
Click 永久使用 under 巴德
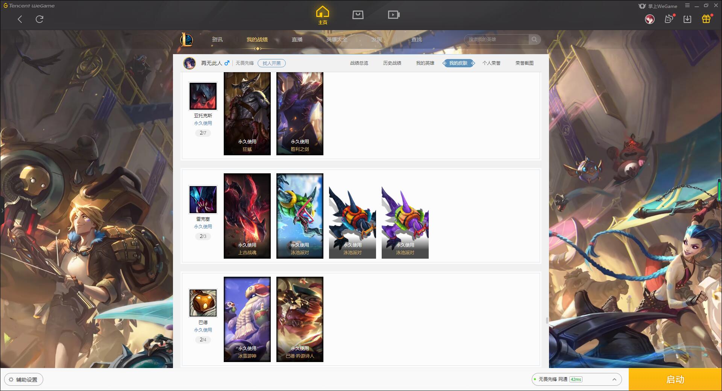click(203, 330)
